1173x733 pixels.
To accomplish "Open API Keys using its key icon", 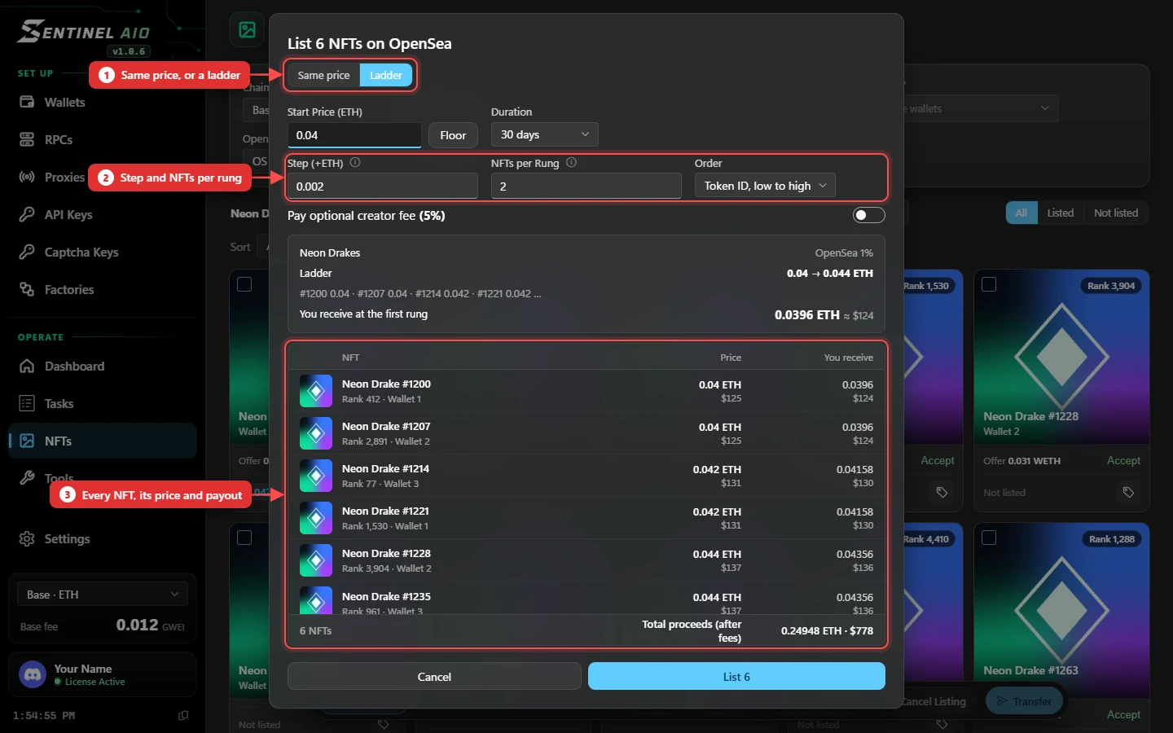I will click(27, 214).
